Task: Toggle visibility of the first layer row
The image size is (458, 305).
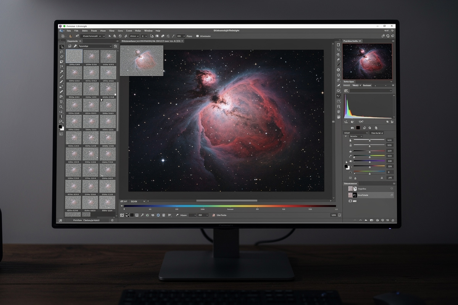Action: tap(392, 189)
